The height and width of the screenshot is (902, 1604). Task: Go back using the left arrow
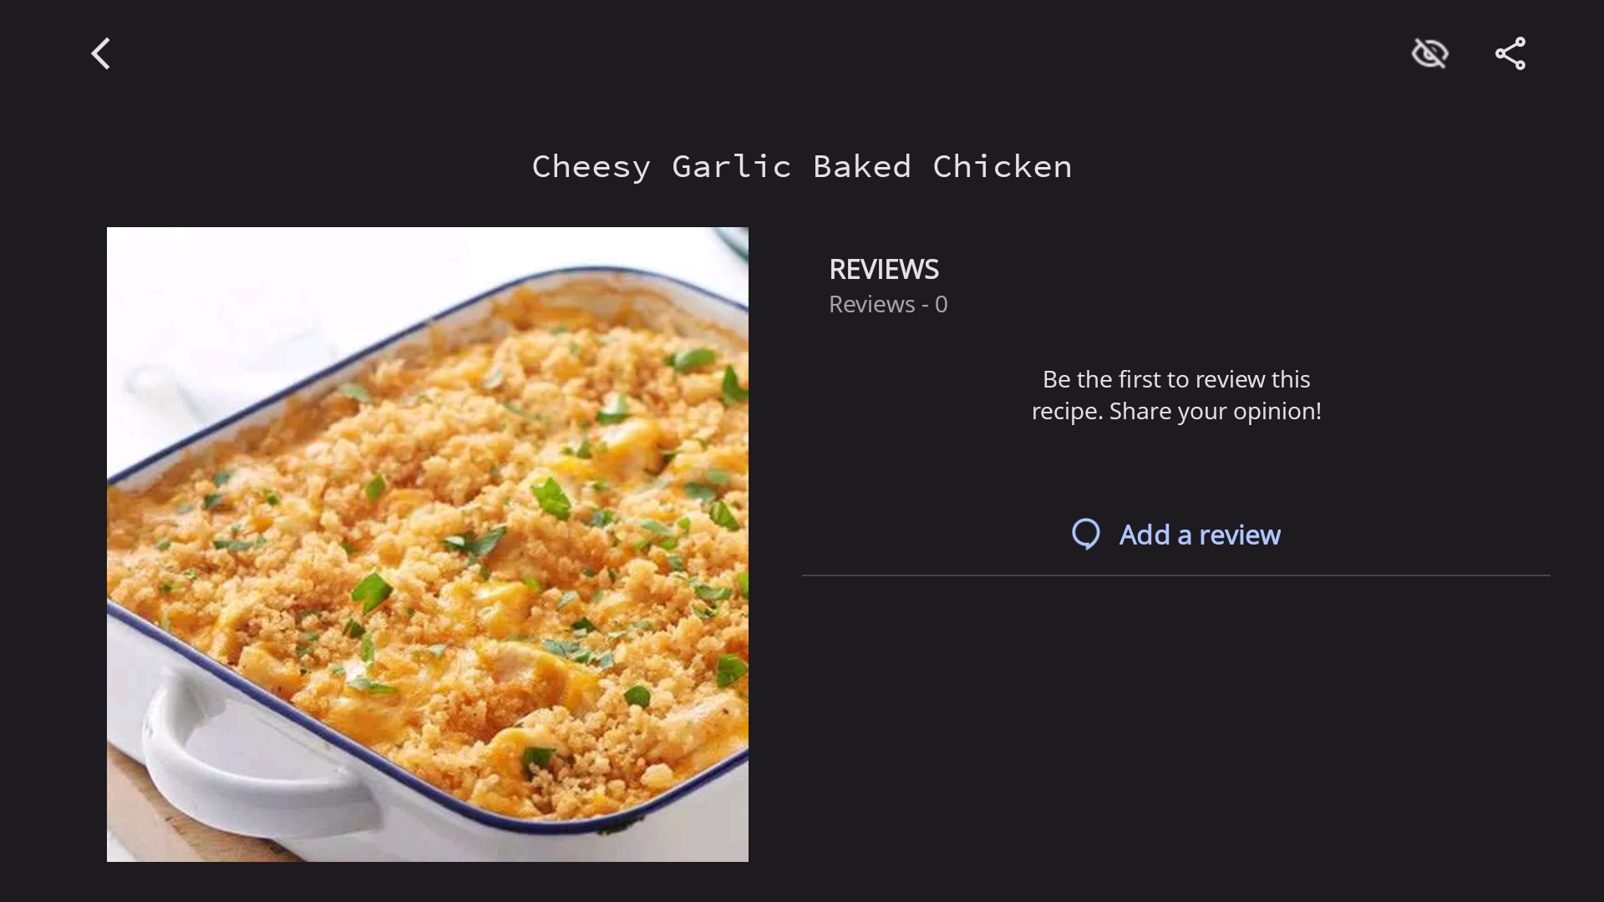pos(100,53)
